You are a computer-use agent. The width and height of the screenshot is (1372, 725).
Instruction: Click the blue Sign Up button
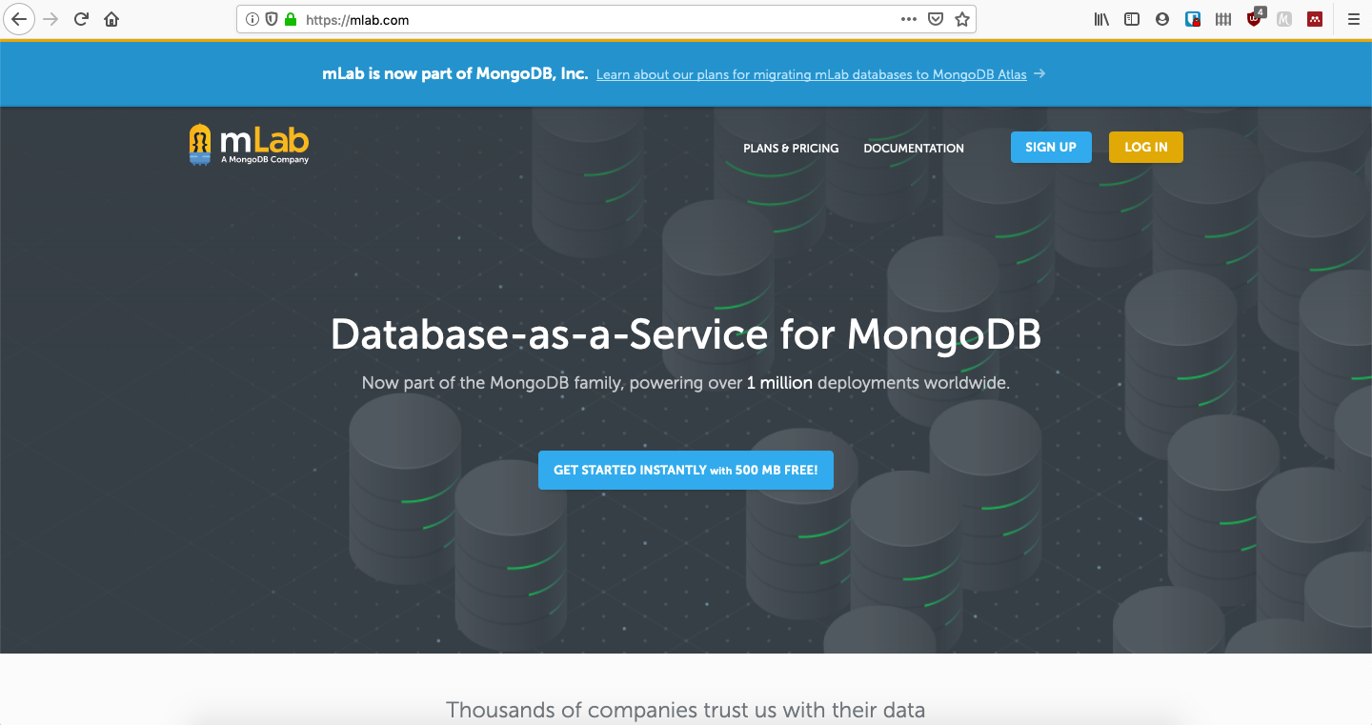(x=1051, y=147)
